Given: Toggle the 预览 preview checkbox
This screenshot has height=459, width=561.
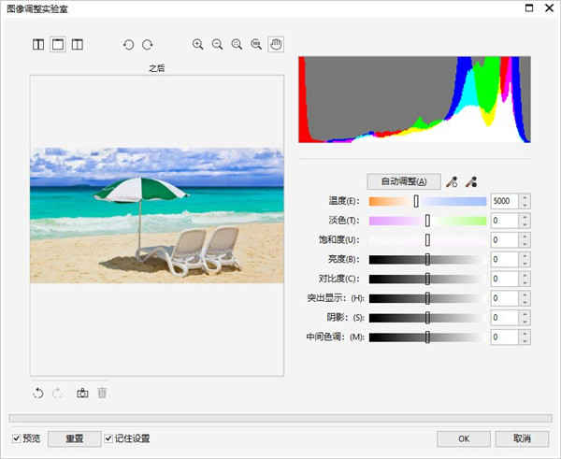Looking at the screenshot, I should click(16, 438).
